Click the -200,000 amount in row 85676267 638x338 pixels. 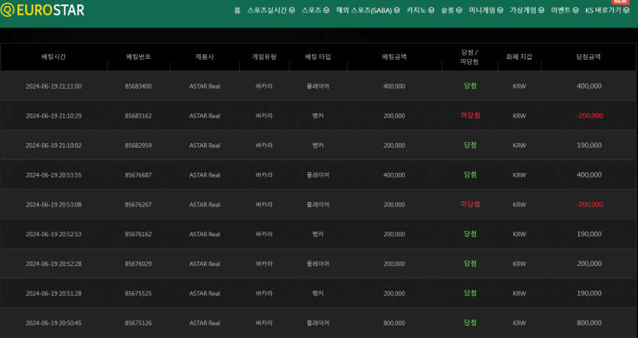click(589, 204)
